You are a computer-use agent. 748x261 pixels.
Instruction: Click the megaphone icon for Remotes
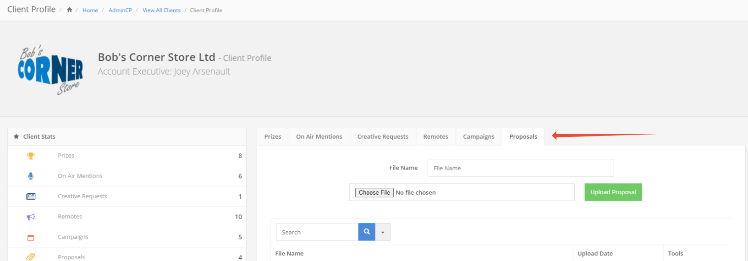(x=31, y=217)
